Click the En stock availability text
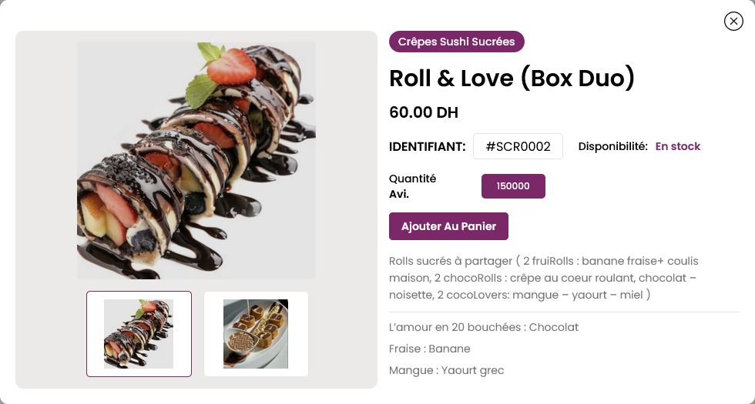This screenshot has width=755, height=404. (x=677, y=146)
